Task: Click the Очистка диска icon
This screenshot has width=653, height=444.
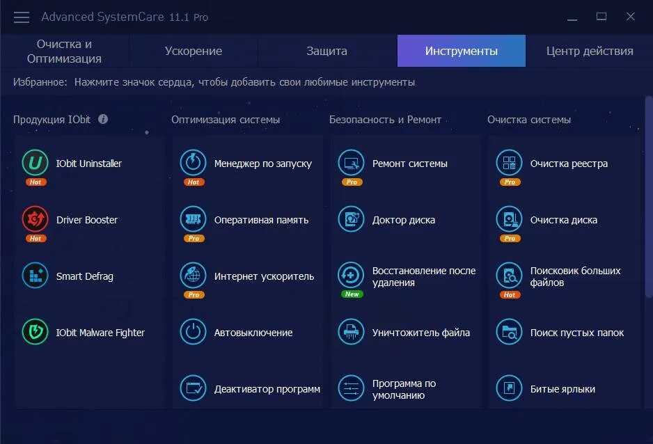Action: coord(509,219)
